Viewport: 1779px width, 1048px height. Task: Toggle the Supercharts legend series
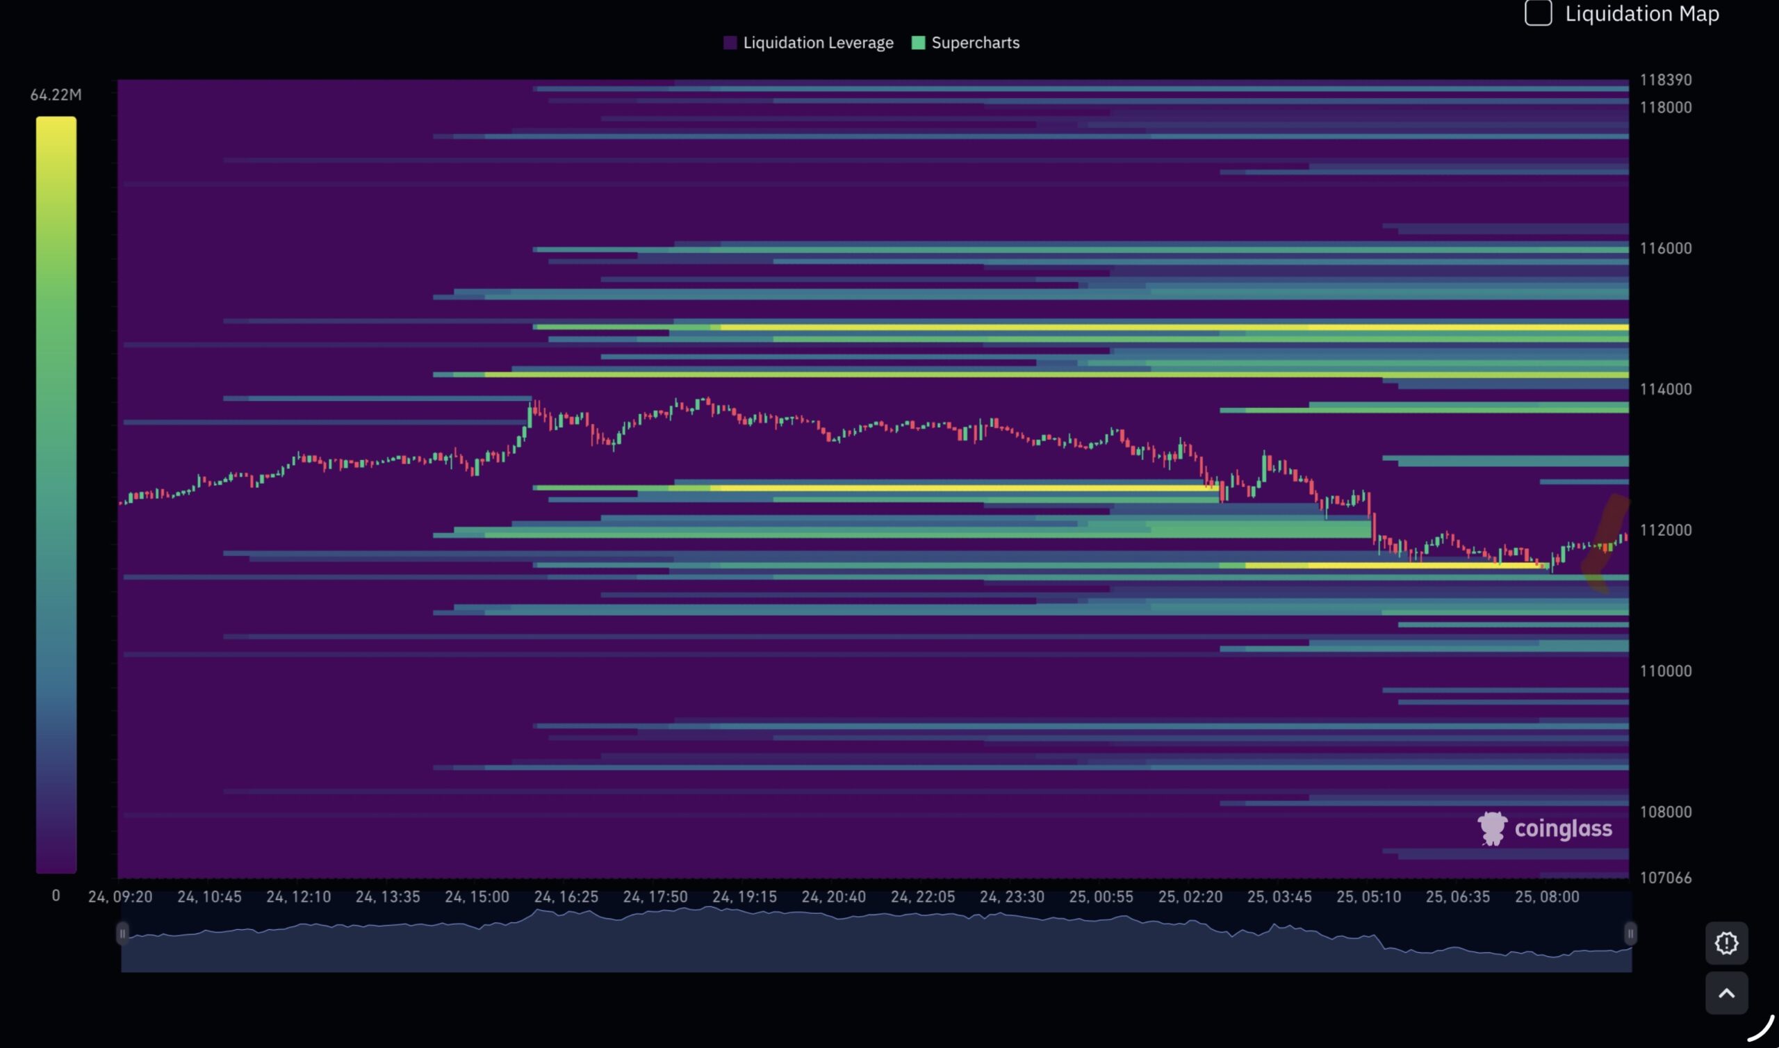pos(966,43)
